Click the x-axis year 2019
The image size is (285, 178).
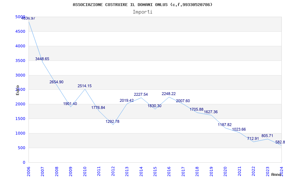click(211, 171)
